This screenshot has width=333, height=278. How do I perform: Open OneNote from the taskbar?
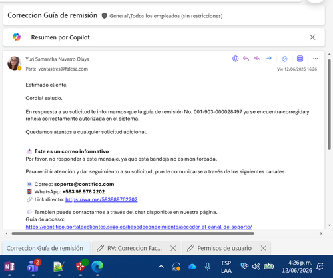click(9, 267)
